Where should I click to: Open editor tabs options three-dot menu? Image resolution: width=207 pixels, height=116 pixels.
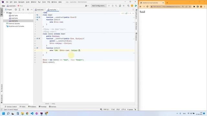click(133, 10)
